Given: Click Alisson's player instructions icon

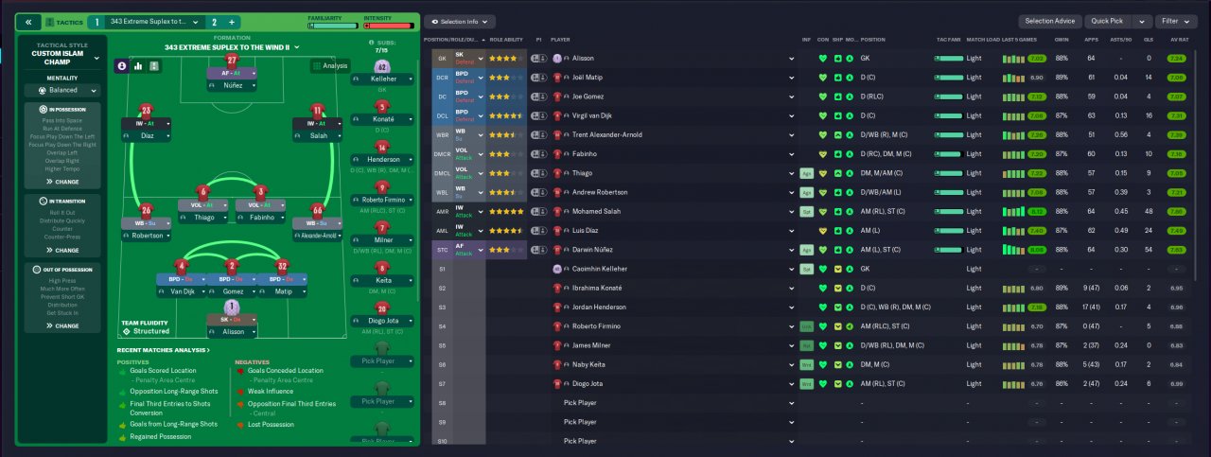Looking at the screenshot, I should (x=537, y=59).
